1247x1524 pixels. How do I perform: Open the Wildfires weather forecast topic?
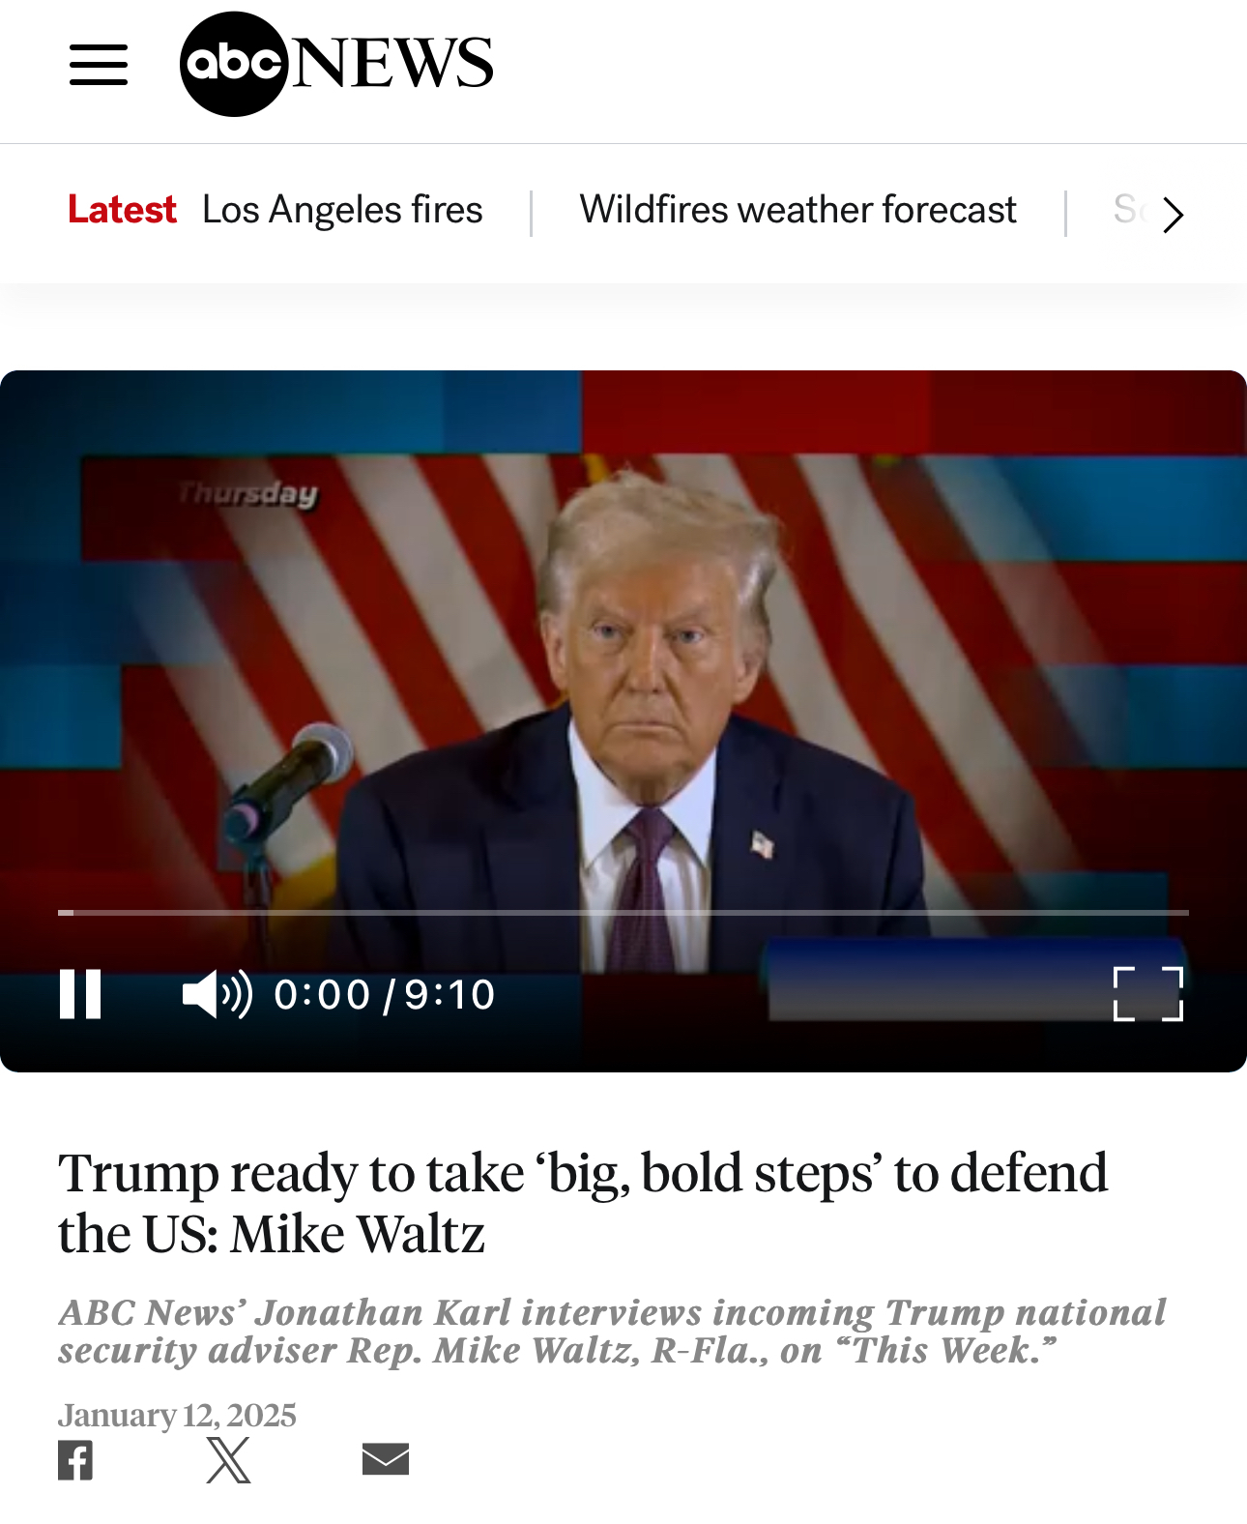797,210
